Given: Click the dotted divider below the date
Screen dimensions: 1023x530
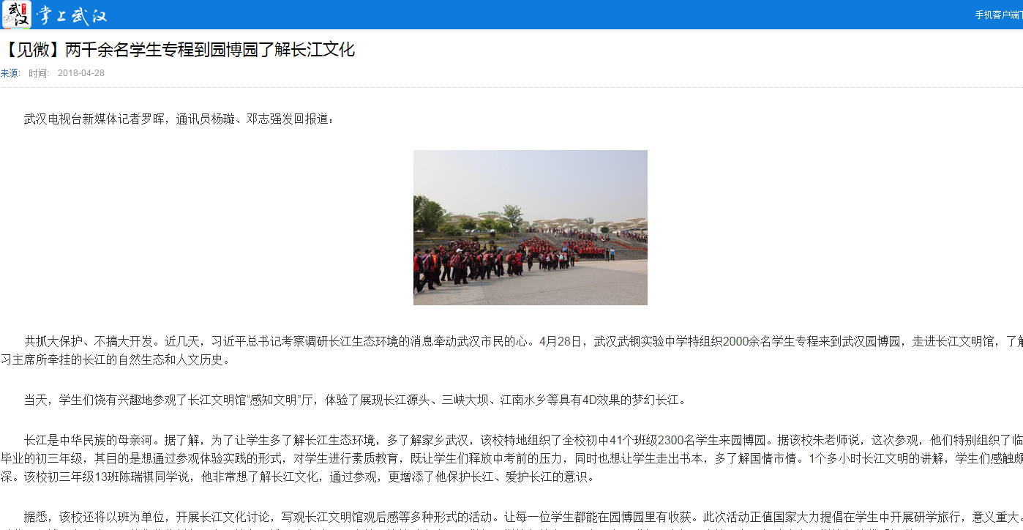Looking at the screenshot, I should tap(511, 88).
